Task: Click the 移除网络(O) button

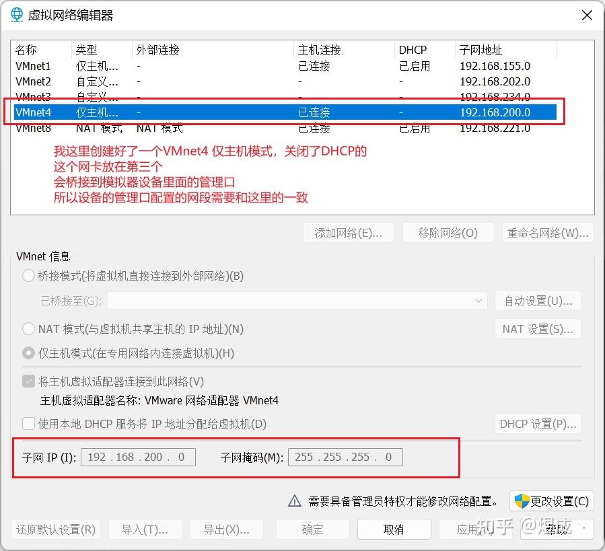Action: click(448, 232)
